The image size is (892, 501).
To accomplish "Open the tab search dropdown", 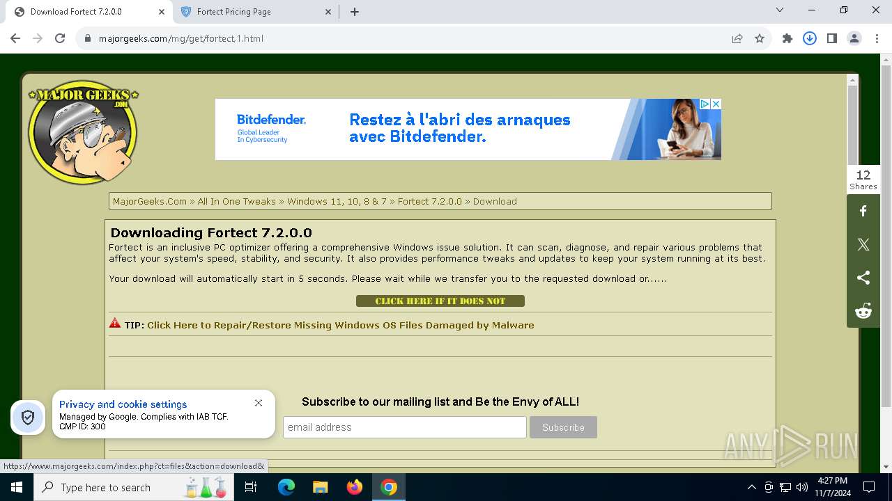I will (x=780, y=10).
